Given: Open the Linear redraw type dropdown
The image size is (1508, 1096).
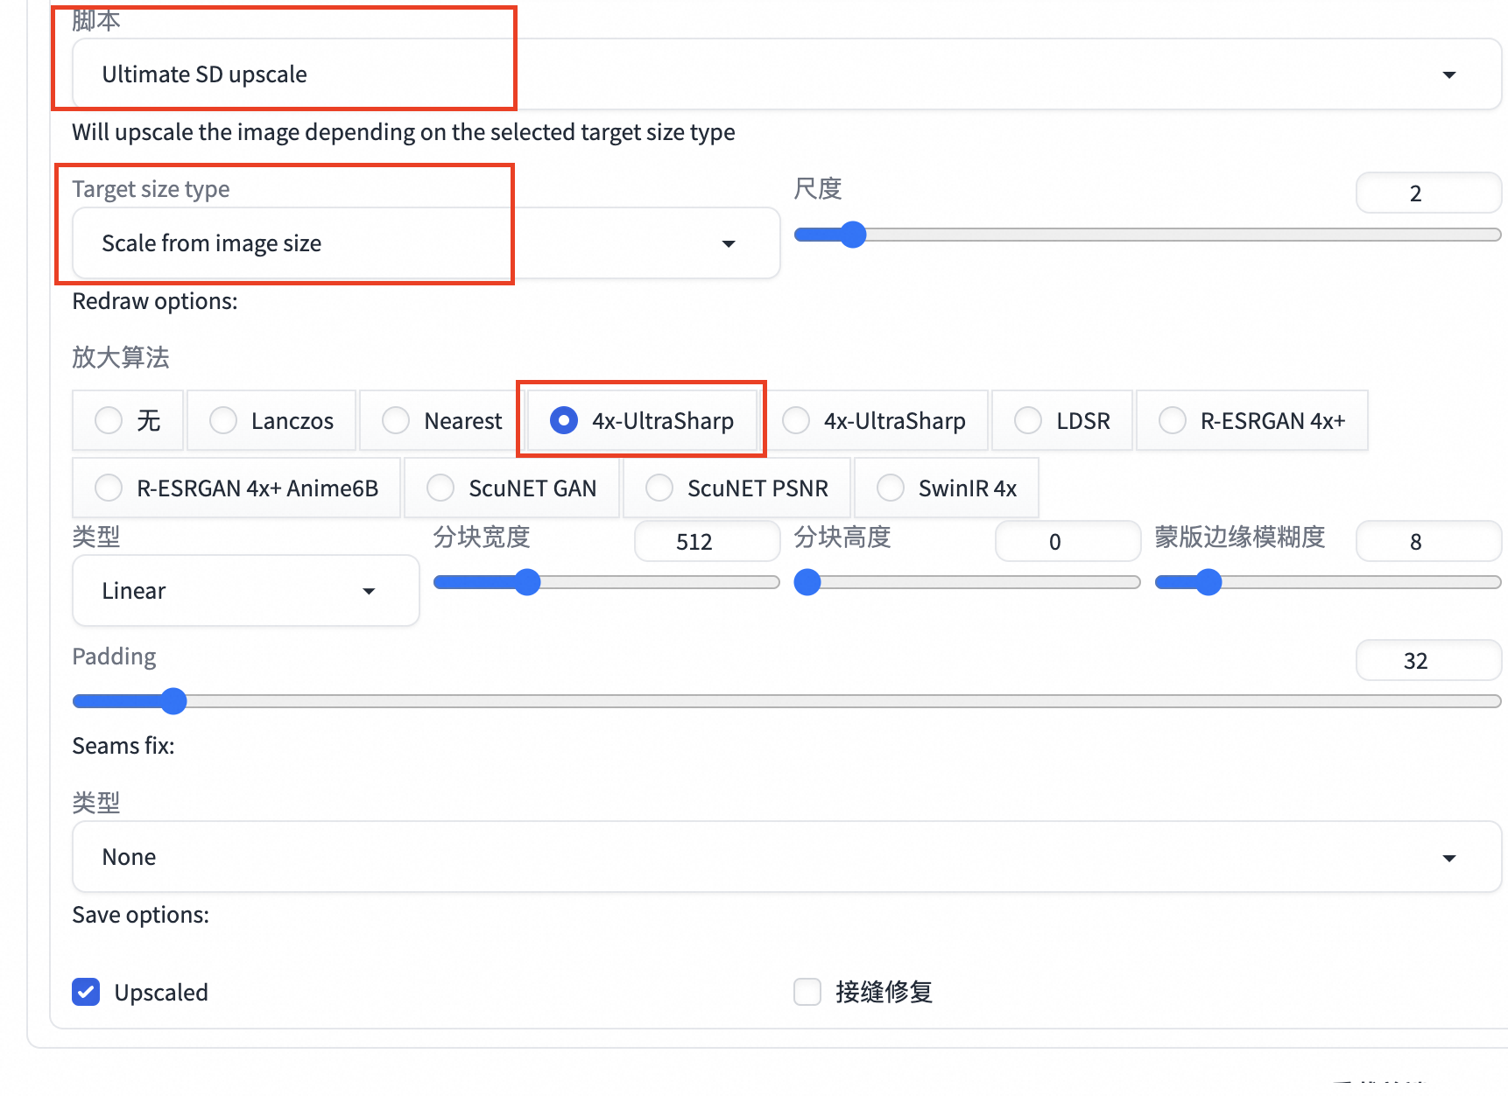Looking at the screenshot, I should pyautogui.click(x=245, y=591).
